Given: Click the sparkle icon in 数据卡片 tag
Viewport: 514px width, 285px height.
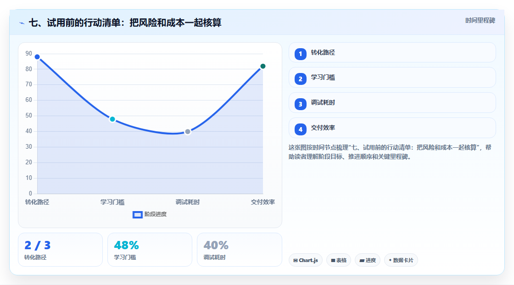Looking at the screenshot, I should (x=390, y=260).
